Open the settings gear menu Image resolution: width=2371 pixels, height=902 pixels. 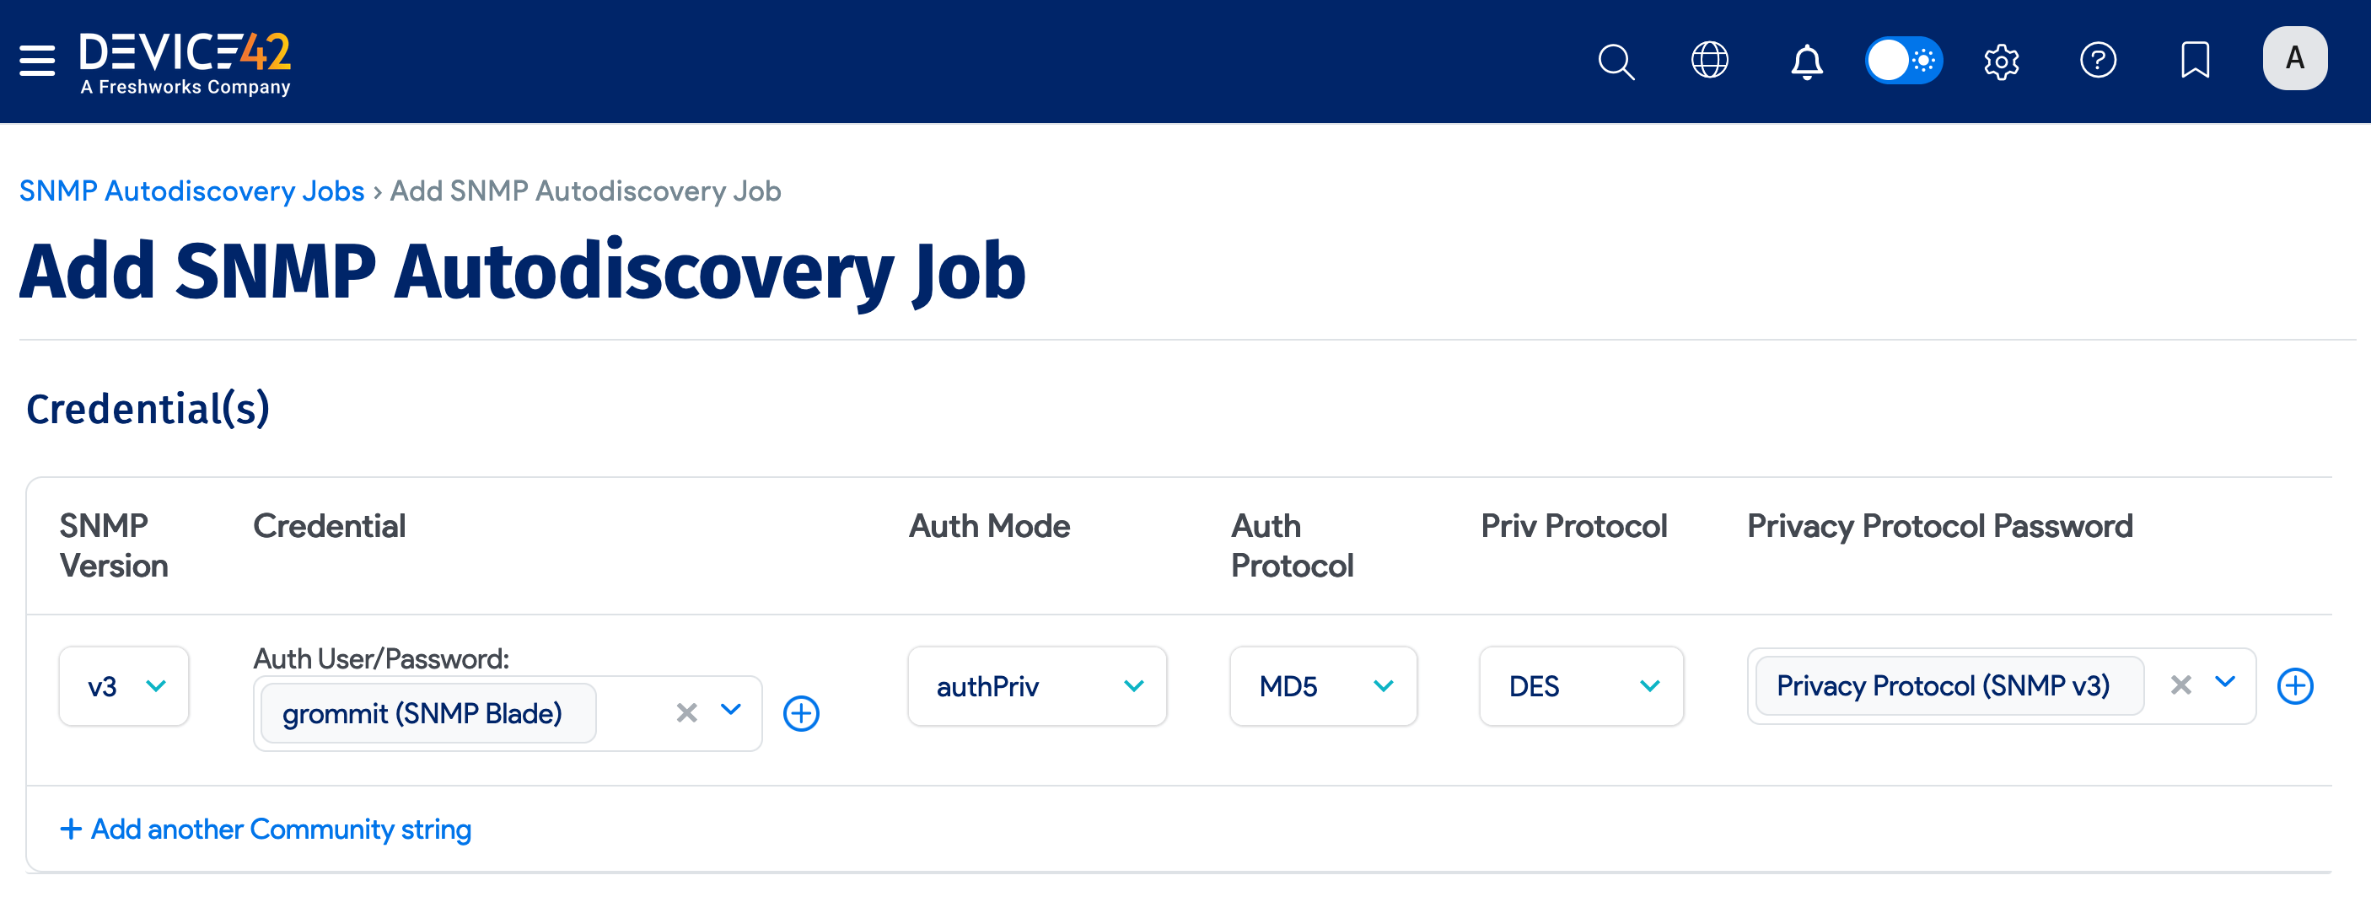click(2001, 61)
